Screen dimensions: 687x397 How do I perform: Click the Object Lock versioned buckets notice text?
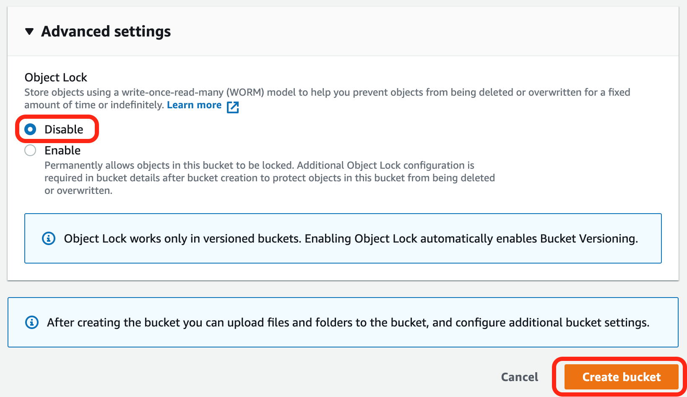click(x=351, y=238)
